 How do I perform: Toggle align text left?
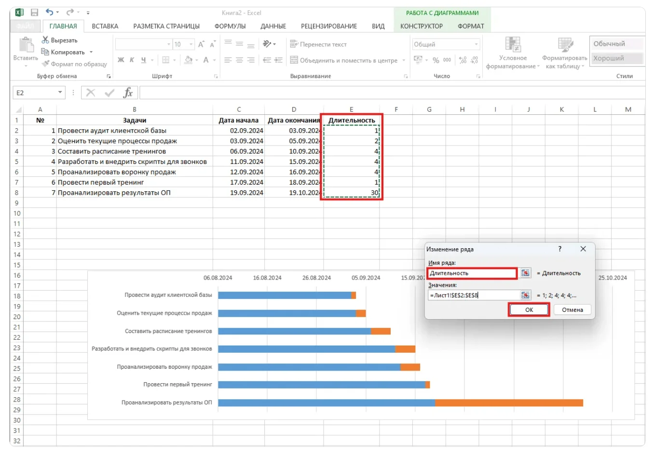pyautogui.click(x=228, y=60)
